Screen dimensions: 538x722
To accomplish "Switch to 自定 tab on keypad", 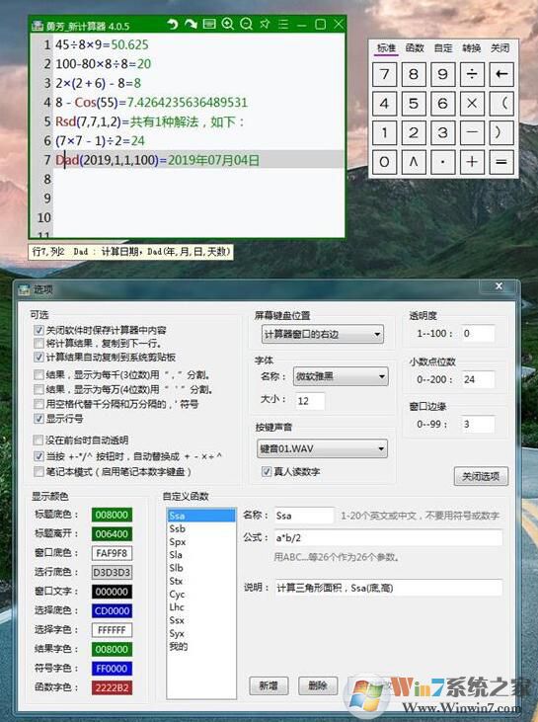I will pos(442,47).
